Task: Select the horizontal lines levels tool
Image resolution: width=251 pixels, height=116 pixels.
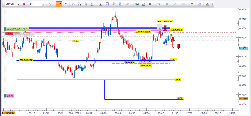Action: click(158, 4)
